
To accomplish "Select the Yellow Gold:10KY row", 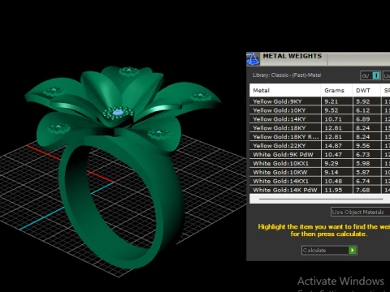I will click(x=319, y=110).
